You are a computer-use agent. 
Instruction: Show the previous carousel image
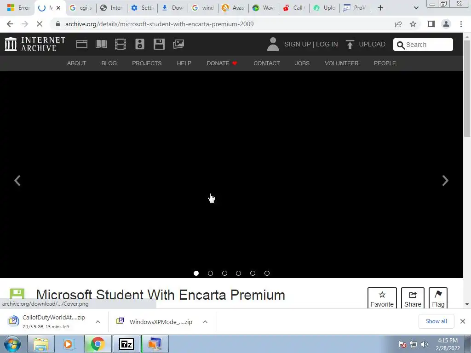pos(17,180)
